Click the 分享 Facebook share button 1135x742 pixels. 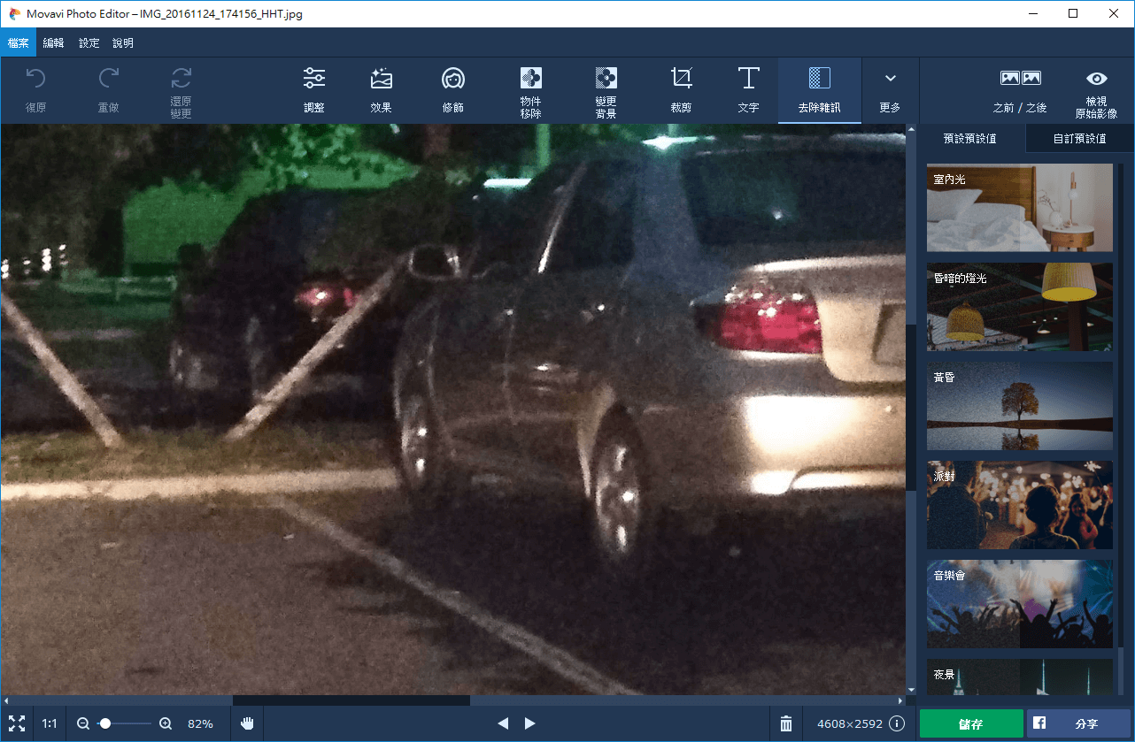tap(1079, 723)
